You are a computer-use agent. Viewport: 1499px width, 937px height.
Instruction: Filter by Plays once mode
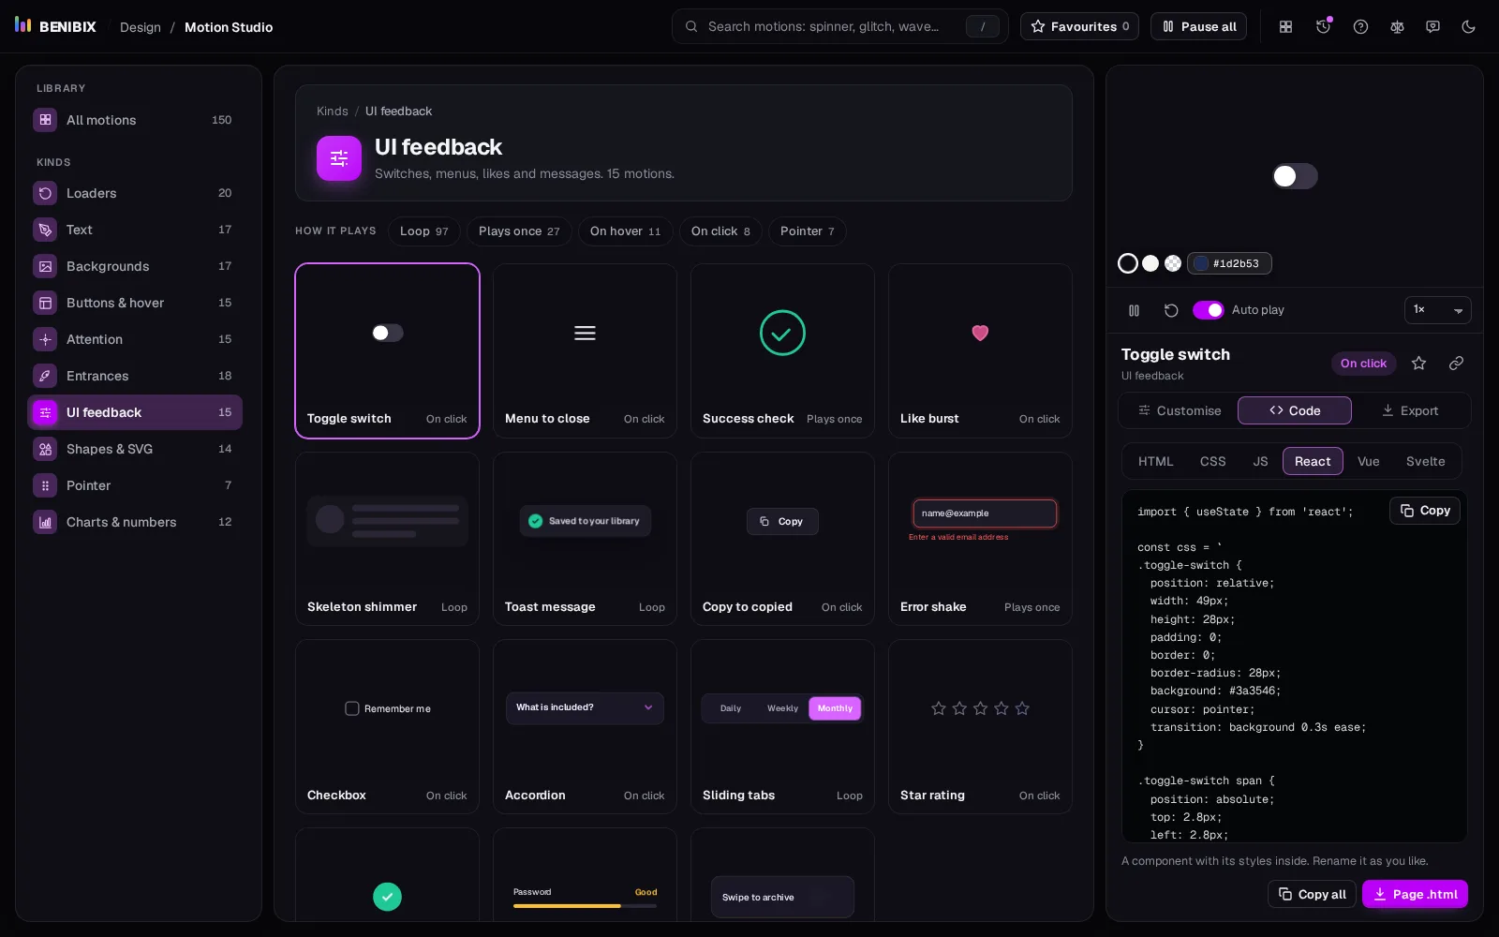(519, 231)
